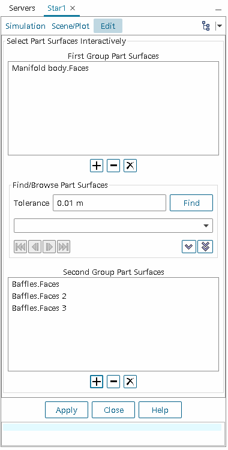Open the tree view icon in header

pyautogui.click(x=206, y=26)
